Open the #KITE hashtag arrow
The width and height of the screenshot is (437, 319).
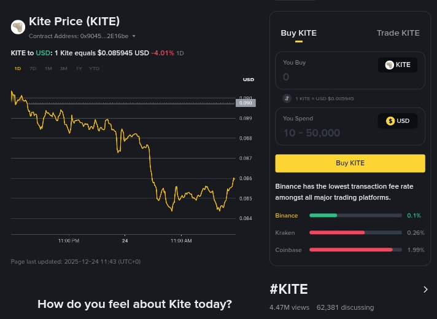[x=425, y=289]
